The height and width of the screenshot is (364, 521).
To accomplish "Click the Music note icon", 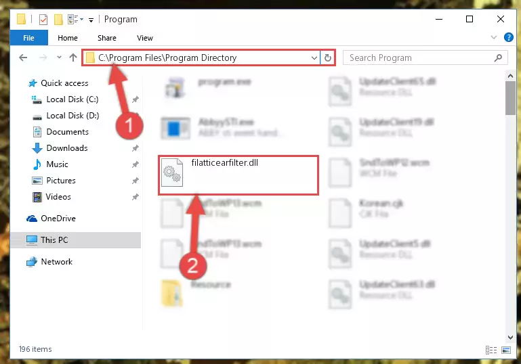I will click(37, 164).
